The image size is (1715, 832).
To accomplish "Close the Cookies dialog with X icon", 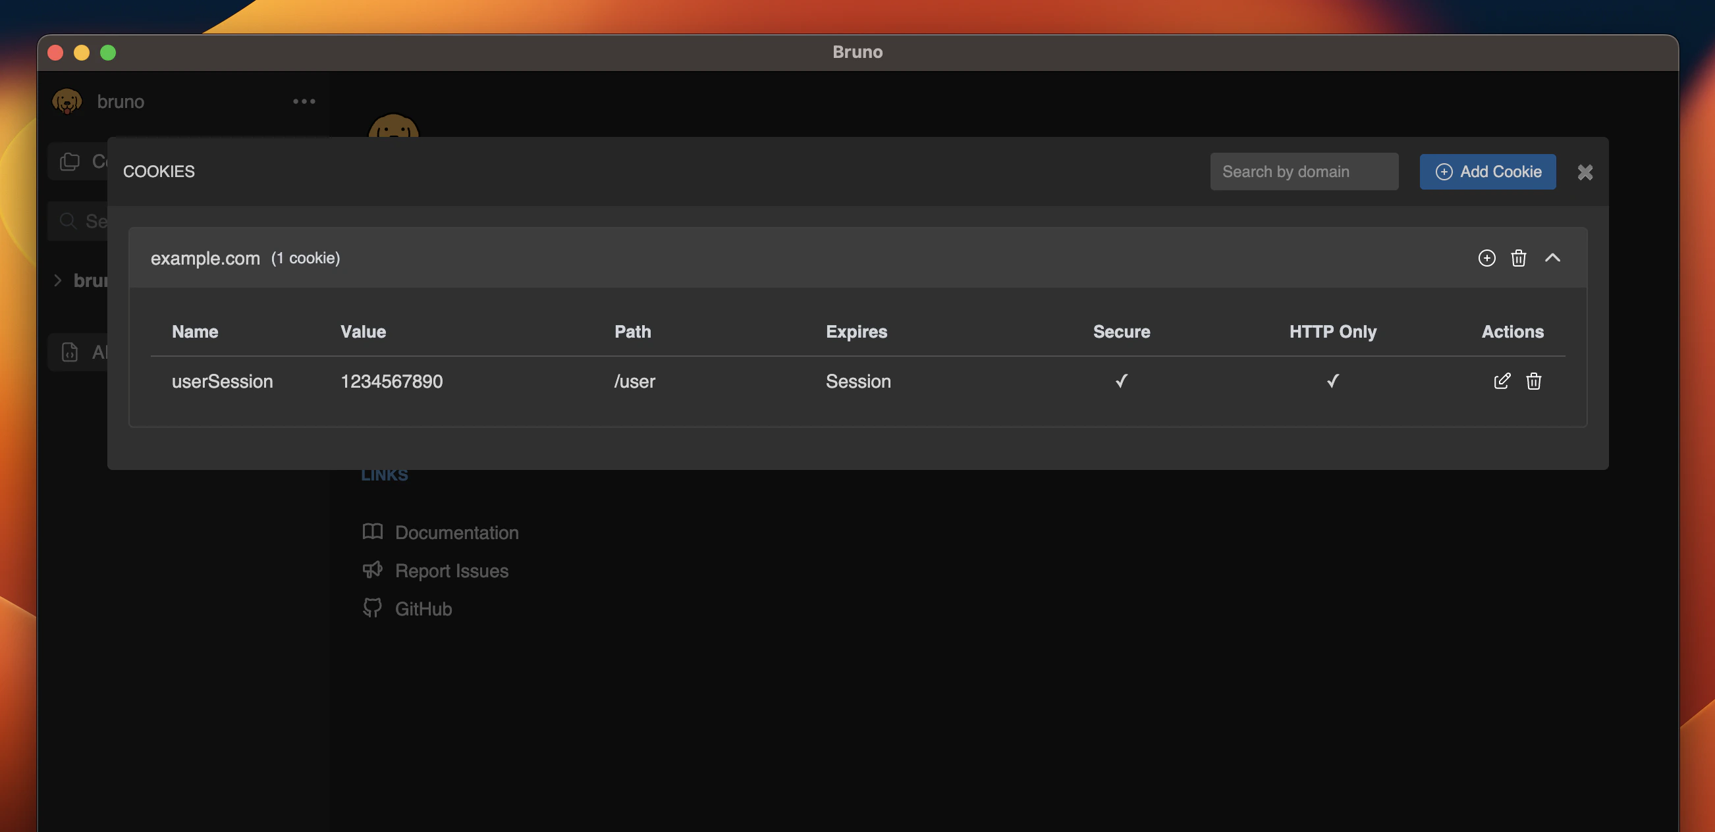I will pyautogui.click(x=1585, y=172).
